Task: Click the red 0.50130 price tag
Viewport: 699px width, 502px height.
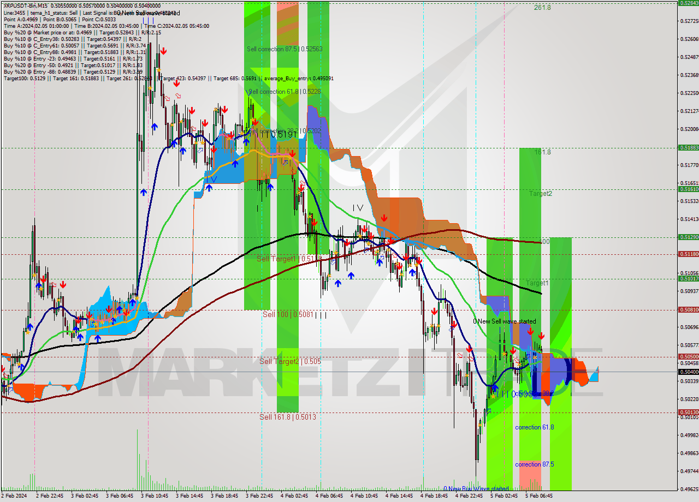Action: coord(688,412)
